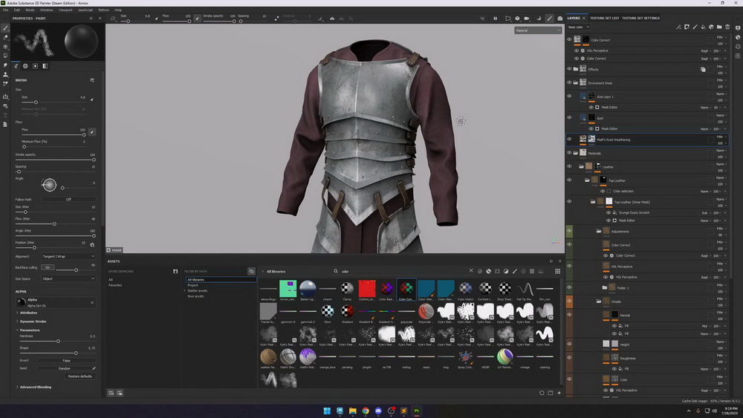Open the File menu

point(6,10)
